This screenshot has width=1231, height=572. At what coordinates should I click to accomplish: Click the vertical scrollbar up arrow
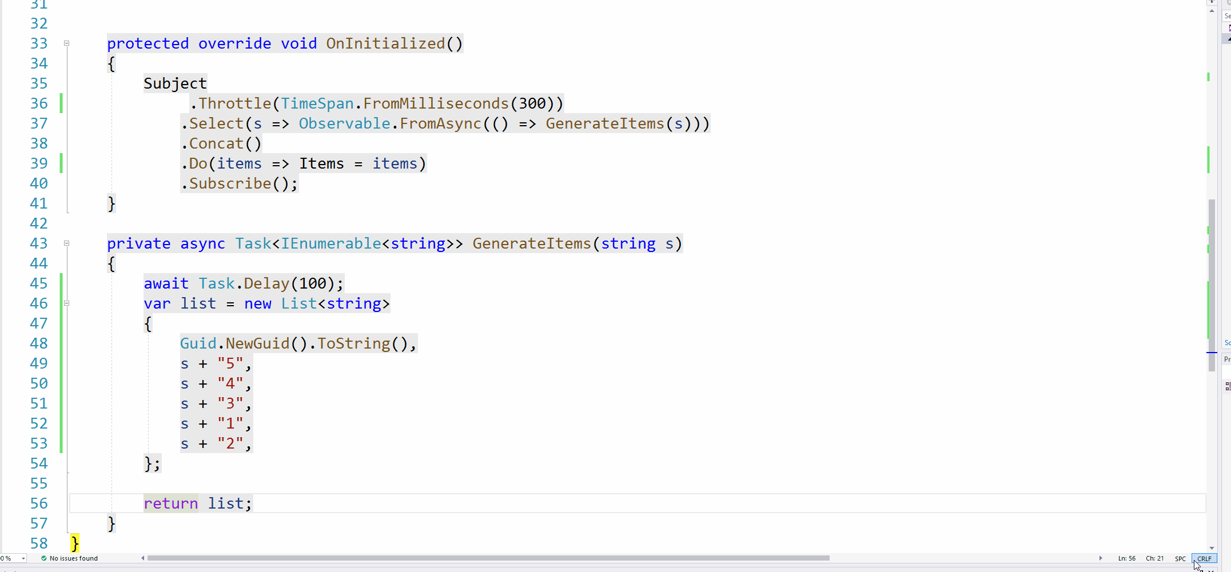[1212, 11]
